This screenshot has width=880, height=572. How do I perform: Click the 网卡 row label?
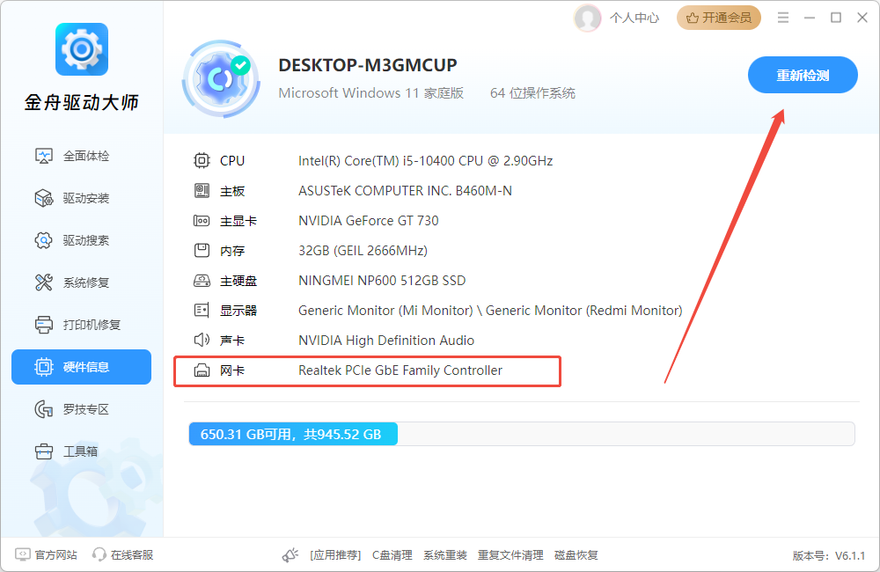coord(232,370)
